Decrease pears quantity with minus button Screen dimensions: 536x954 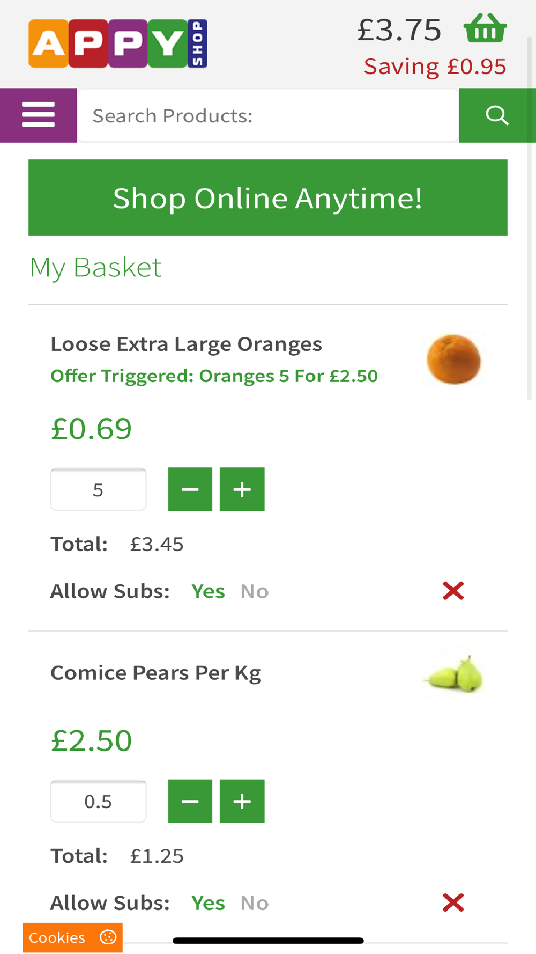point(190,801)
